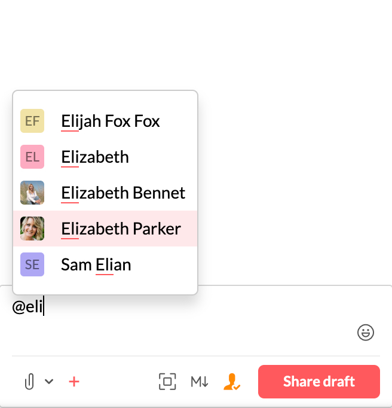This screenshot has width=392, height=408.
Task: Toggle Markdown formatting mode
Action: click(x=200, y=382)
